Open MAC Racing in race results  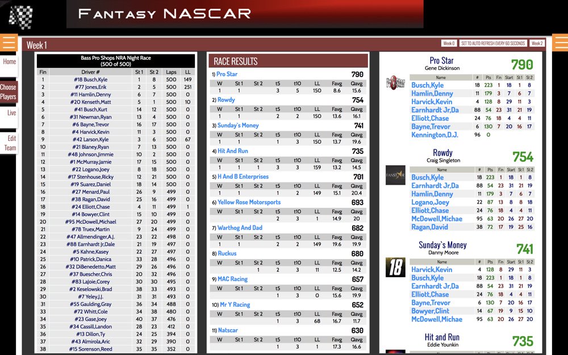(x=232, y=279)
